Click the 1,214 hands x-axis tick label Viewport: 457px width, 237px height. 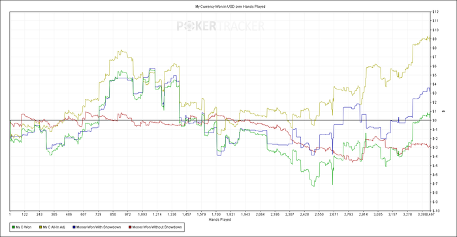pos(157,215)
